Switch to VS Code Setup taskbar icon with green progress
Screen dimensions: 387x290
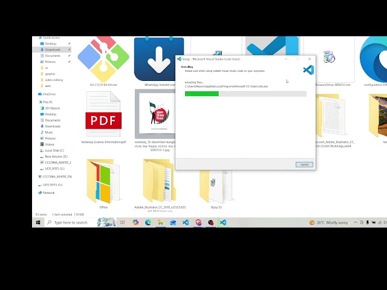pyautogui.click(x=223, y=222)
